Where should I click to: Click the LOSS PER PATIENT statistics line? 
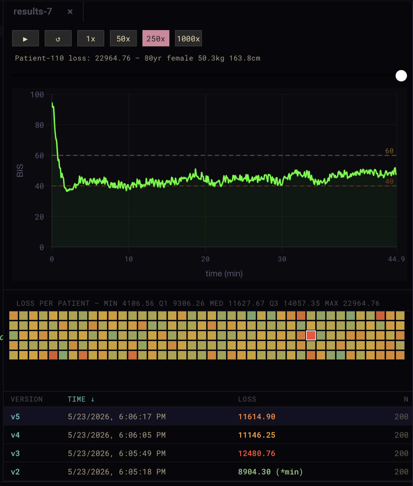point(198,303)
